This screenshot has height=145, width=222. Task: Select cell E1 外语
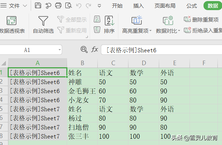pyautogui.click(x=175, y=72)
